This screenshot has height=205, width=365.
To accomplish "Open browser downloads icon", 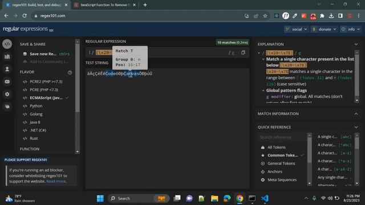I will 331,16.
